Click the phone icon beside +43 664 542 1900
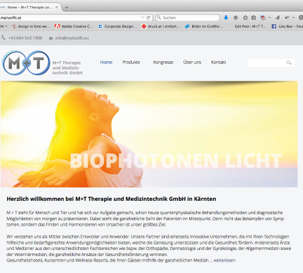 click(4, 38)
